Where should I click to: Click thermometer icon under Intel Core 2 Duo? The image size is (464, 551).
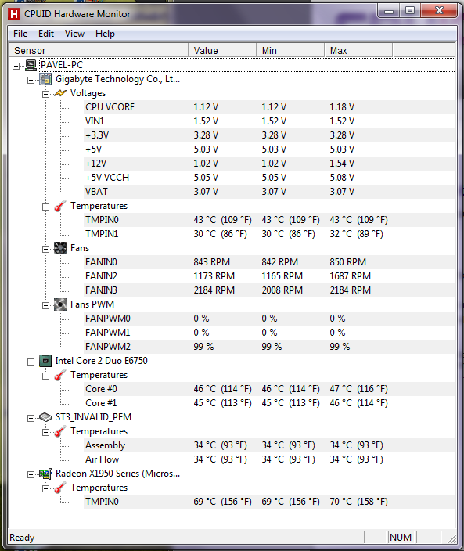60,375
